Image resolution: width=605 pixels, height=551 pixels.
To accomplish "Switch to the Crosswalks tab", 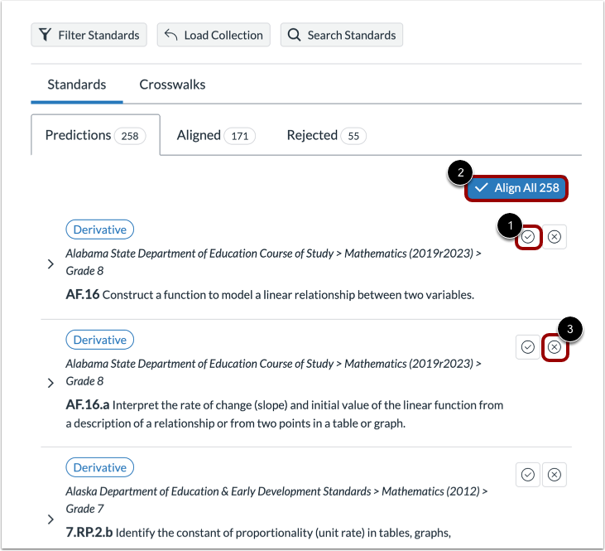I will click(172, 85).
